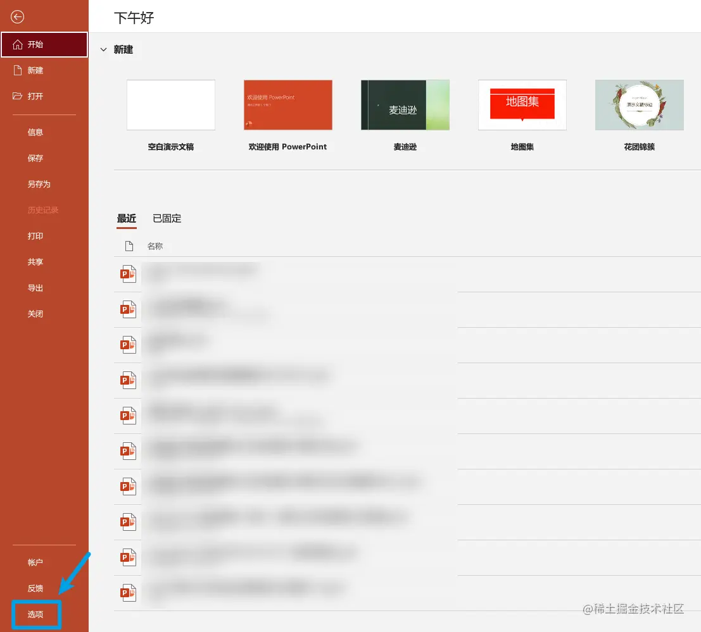Click the home icon next to 开始
Viewport: 701px width, 632px height.
coord(18,45)
